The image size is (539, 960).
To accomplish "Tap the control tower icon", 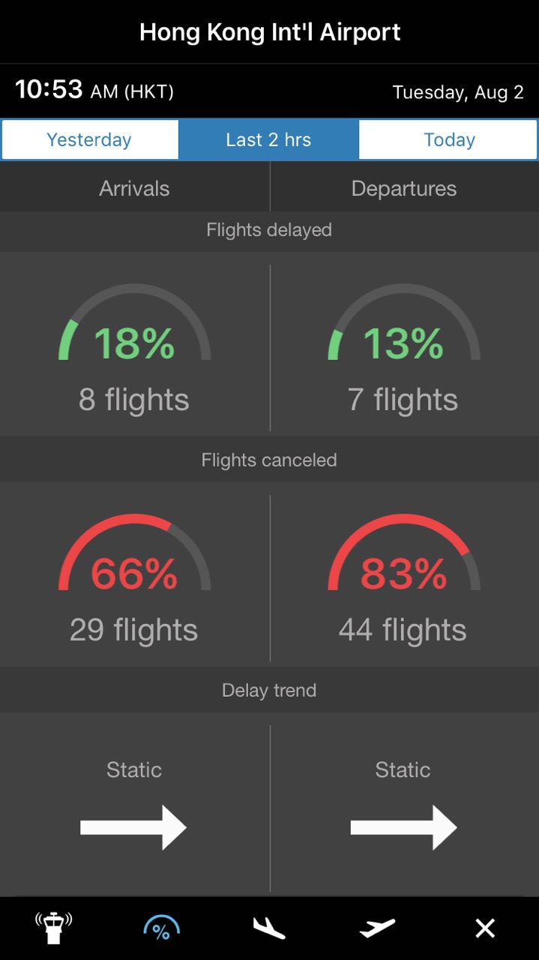I will 54,928.
